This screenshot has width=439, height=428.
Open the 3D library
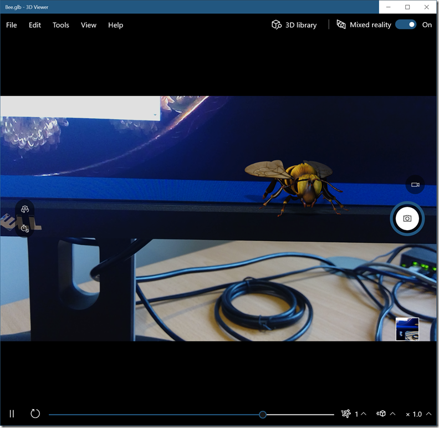point(294,25)
